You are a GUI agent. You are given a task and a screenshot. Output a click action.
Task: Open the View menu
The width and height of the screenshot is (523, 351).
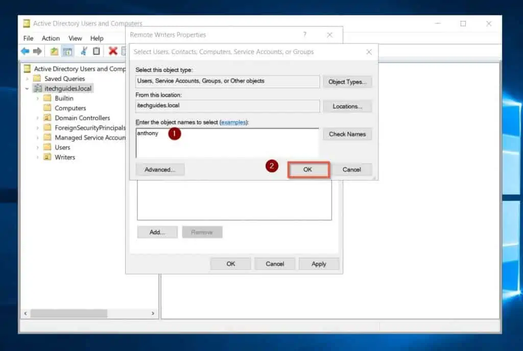(75, 38)
